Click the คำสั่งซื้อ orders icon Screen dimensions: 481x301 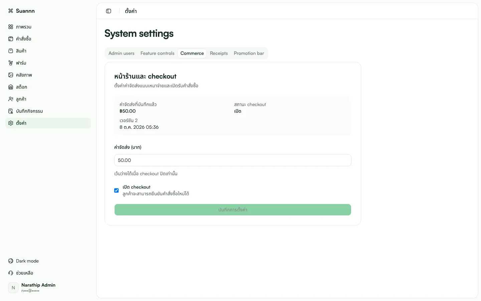pyautogui.click(x=11, y=39)
